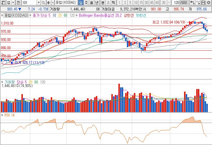Click the speaker sound alert icon
This screenshot has height=145, width=212.
coord(49,3)
